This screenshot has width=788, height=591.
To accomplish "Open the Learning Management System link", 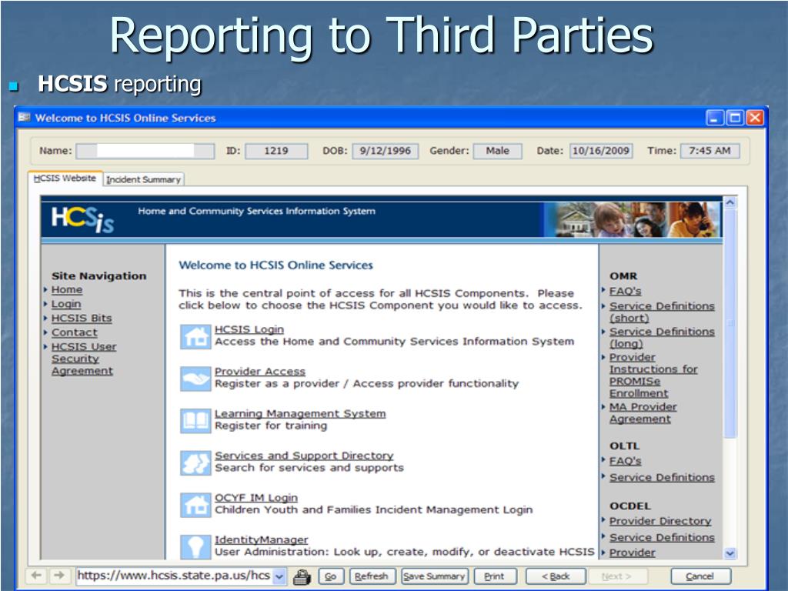I will click(300, 413).
